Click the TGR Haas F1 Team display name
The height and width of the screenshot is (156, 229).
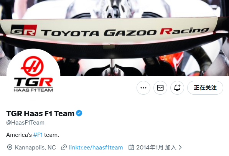click(40, 113)
